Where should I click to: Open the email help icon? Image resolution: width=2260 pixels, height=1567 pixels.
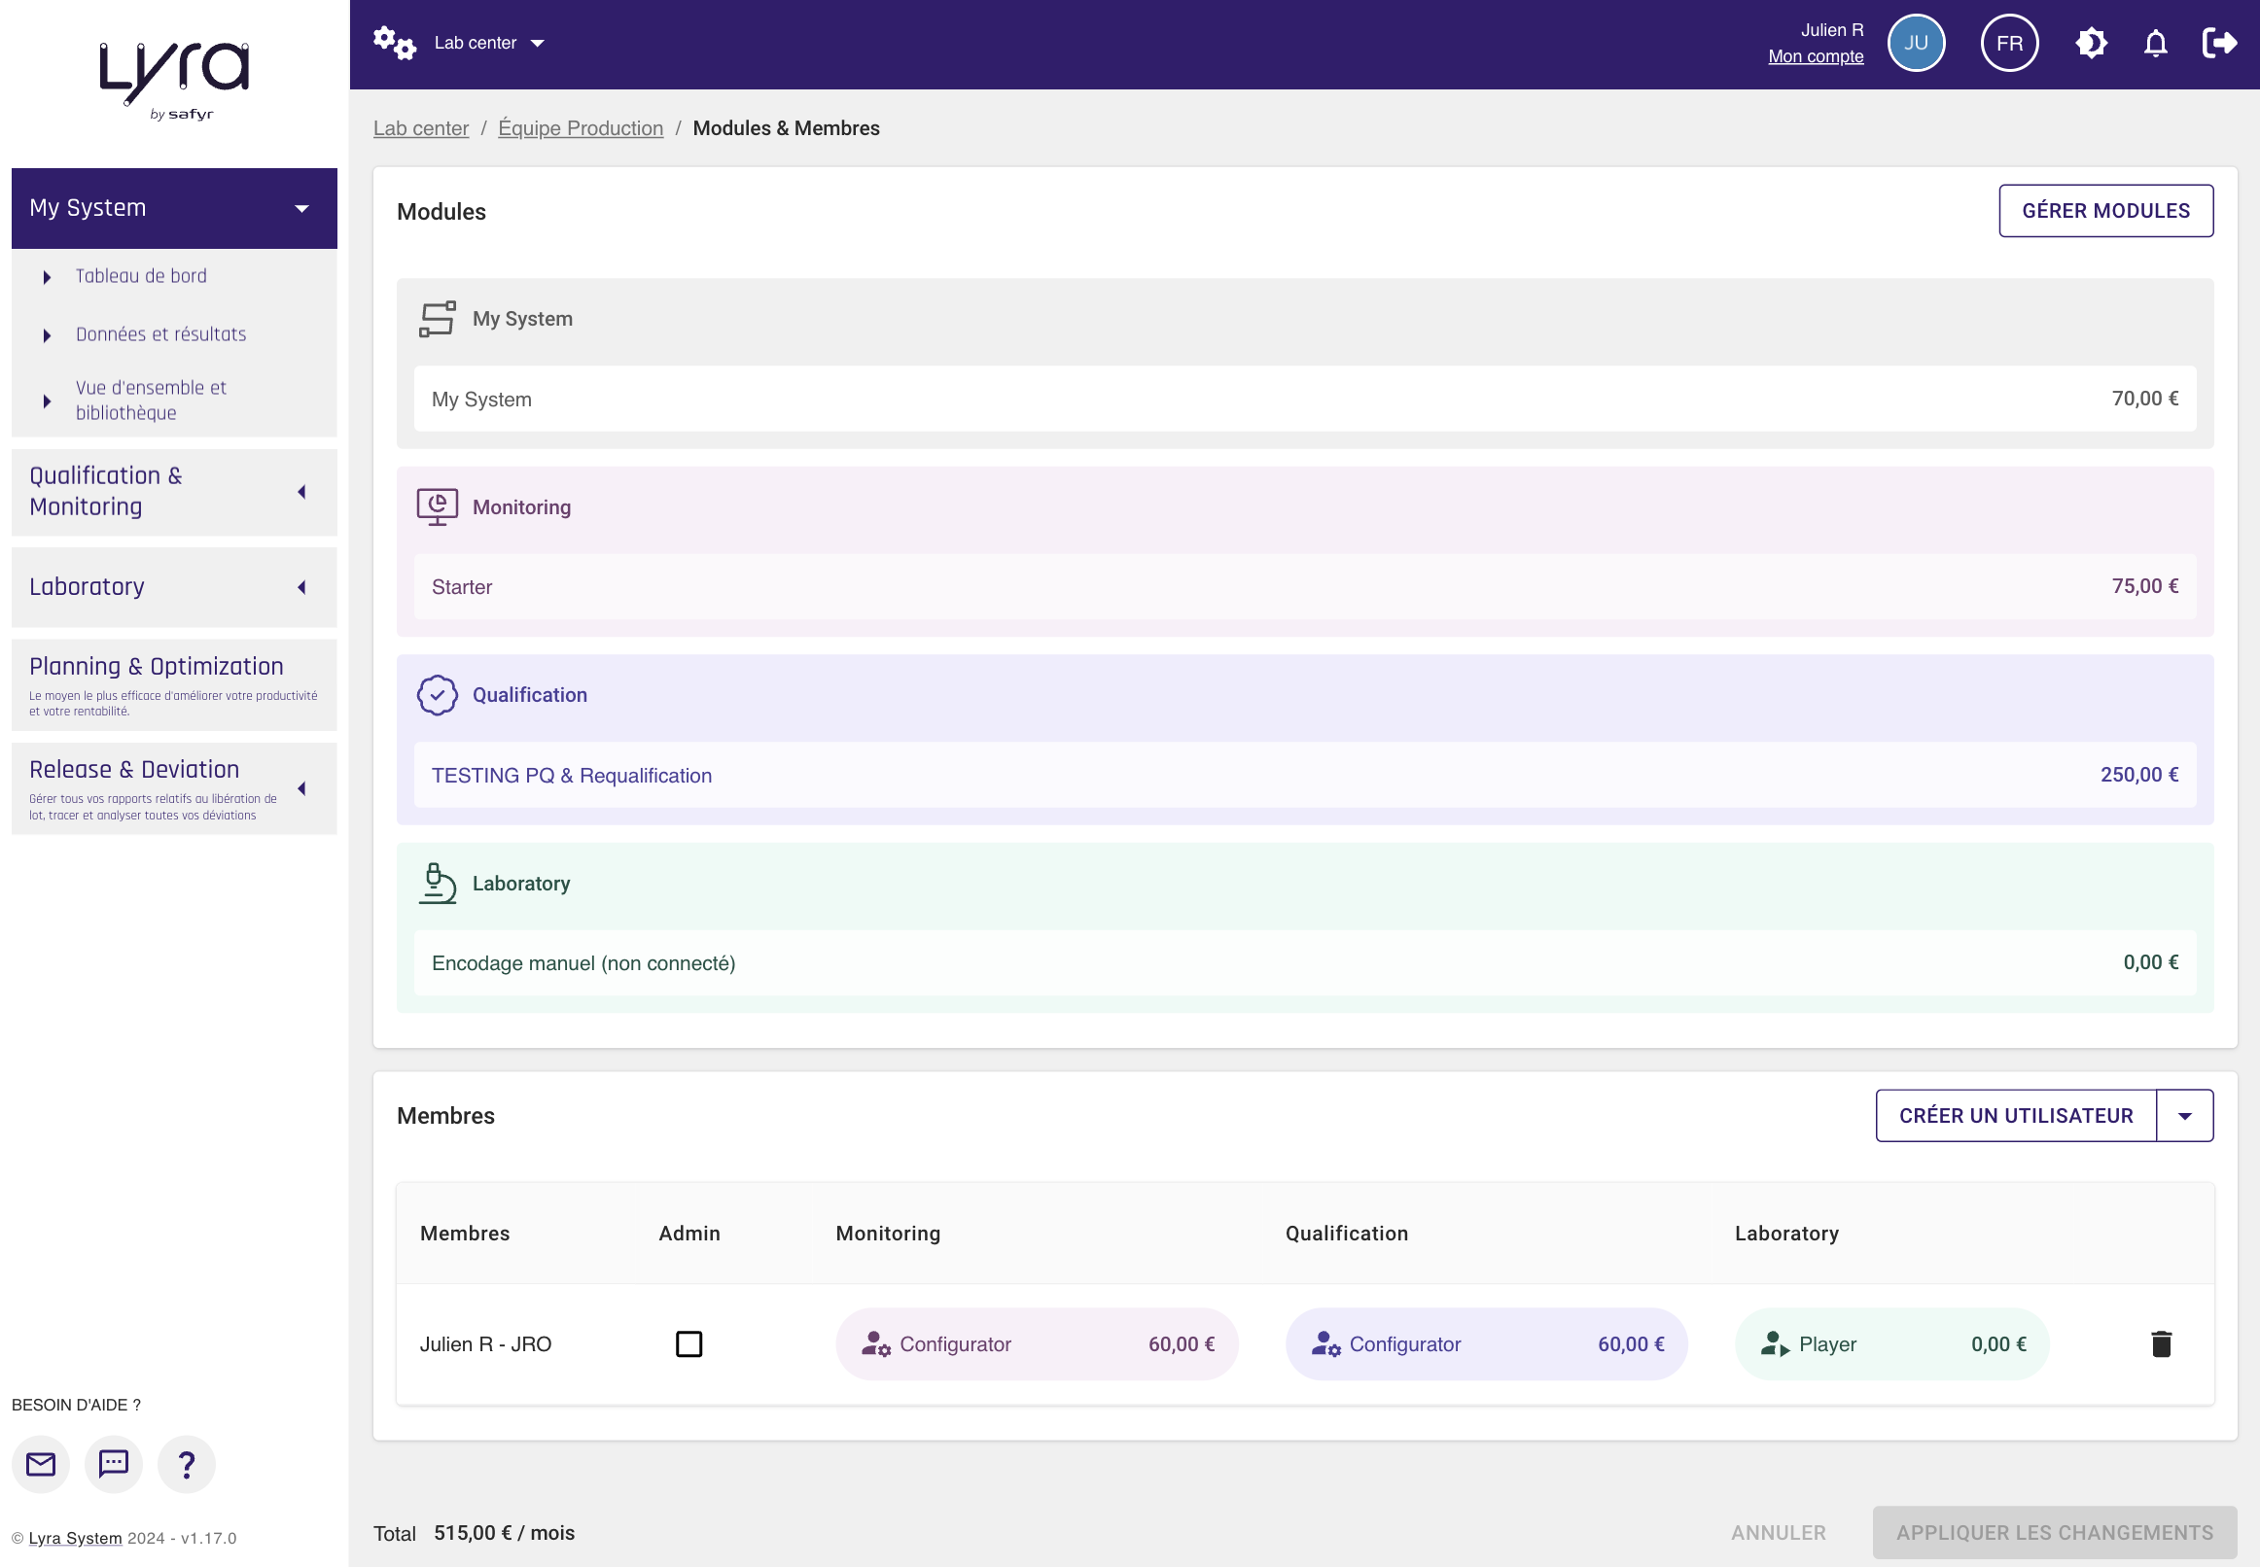click(x=40, y=1465)
